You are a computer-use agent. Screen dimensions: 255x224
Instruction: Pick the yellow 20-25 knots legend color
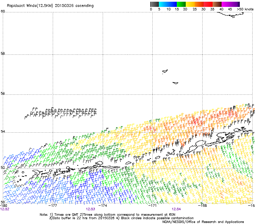(x=190, y=4)
